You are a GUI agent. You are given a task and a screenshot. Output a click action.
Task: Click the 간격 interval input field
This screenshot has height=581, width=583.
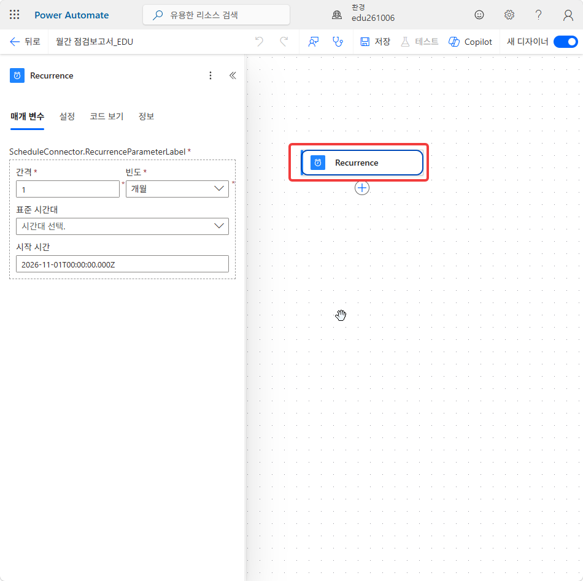click(x=68, y=189)
